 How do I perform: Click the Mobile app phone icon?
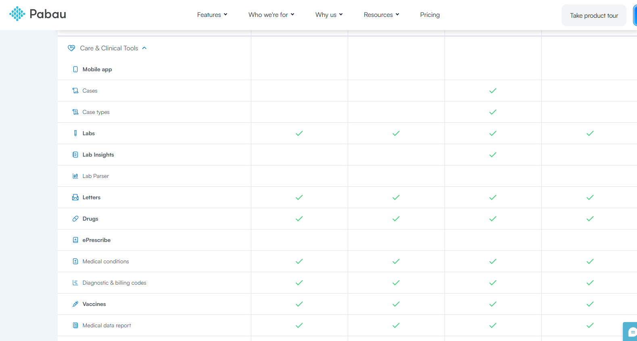coord(75,69)
